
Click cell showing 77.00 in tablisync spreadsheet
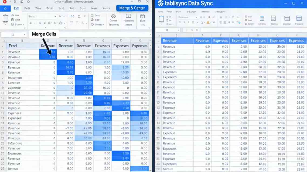[x=277, y=123]
